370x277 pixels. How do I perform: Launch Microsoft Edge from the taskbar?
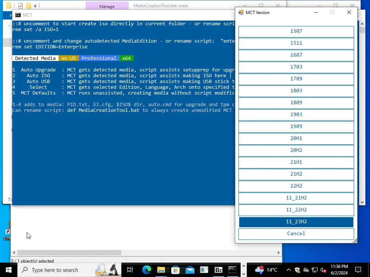(147, 270)
